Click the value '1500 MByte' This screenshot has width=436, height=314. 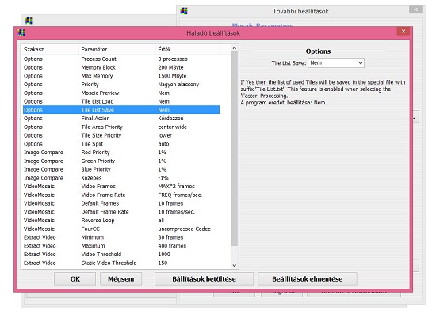pyautogui.click(x=172, y=76)
